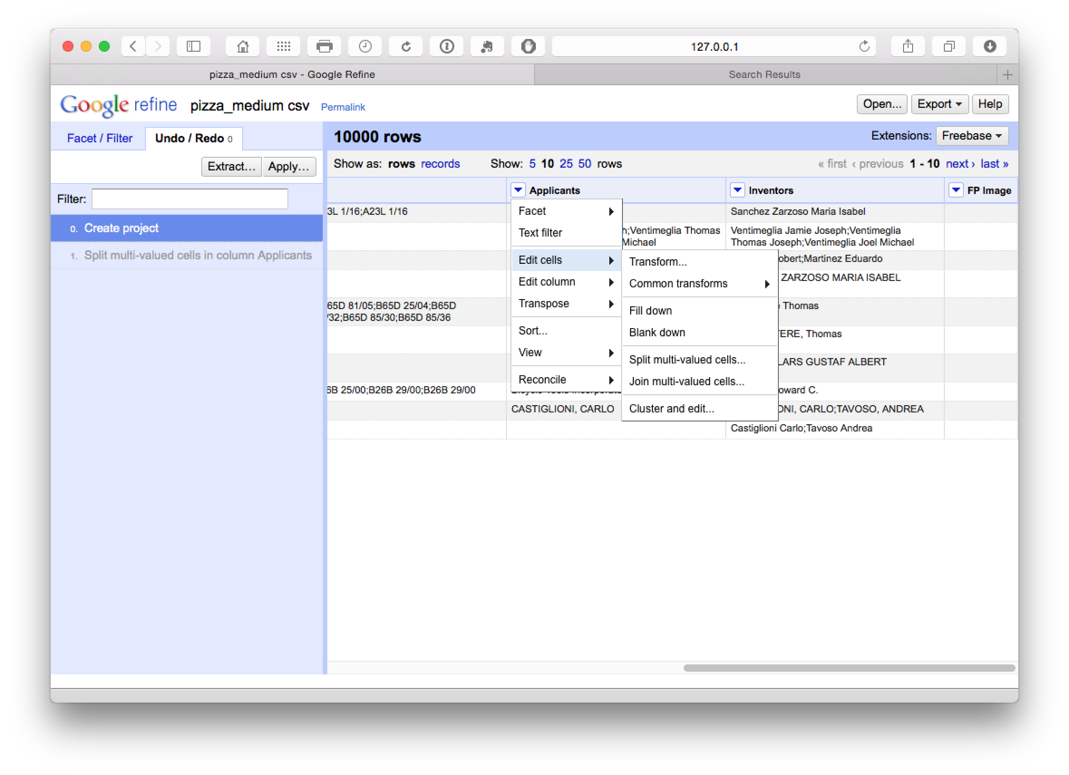This screenshot has width=1069, height=775.
Task: Click the Evernote elephant toolbar icon
Action: pyautogui.click(x=487, y=46)
